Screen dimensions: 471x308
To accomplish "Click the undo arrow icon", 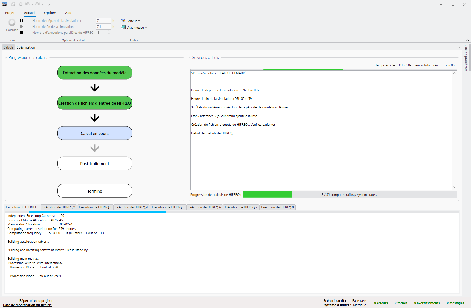I will [x=27, y=4].
